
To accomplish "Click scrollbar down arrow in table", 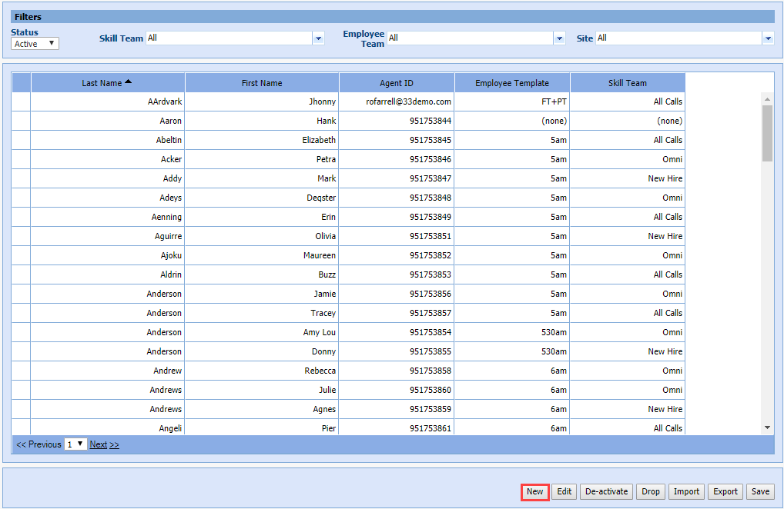I will pyautogui.click(x=767, y=427).
